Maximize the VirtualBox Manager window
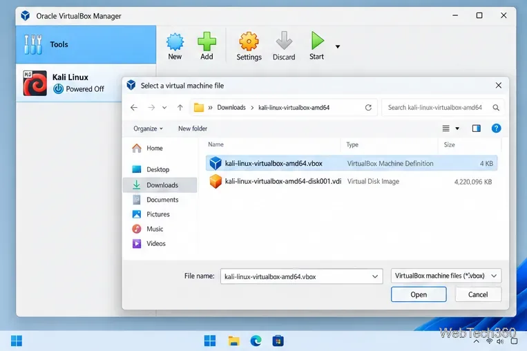The image size is (527, 351). [x=479, y=15]
